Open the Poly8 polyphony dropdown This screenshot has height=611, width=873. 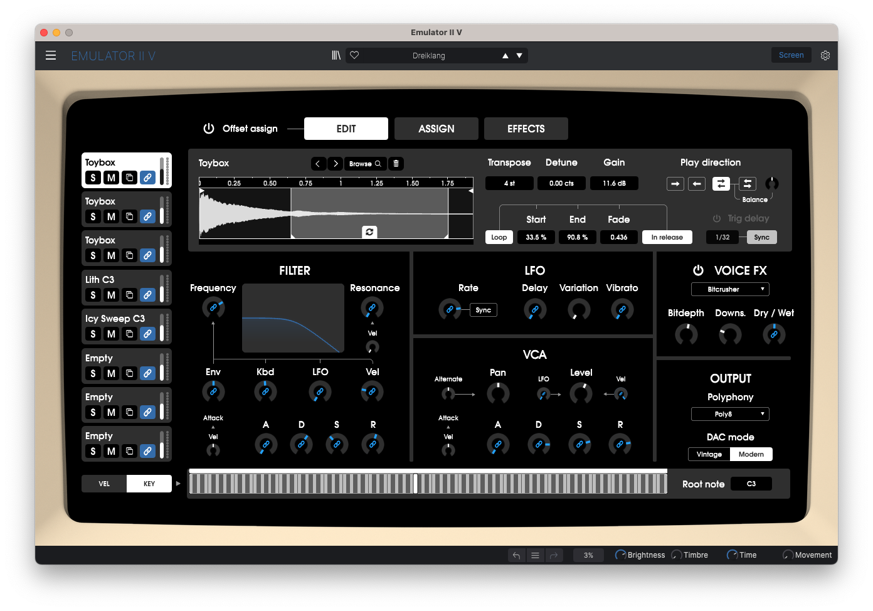pyautogui.click(x=730, y=414)
